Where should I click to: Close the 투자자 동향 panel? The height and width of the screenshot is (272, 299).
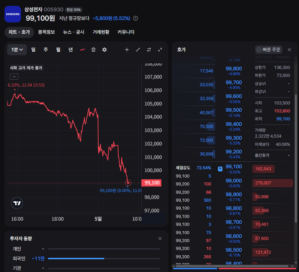[x=160, y=239]
